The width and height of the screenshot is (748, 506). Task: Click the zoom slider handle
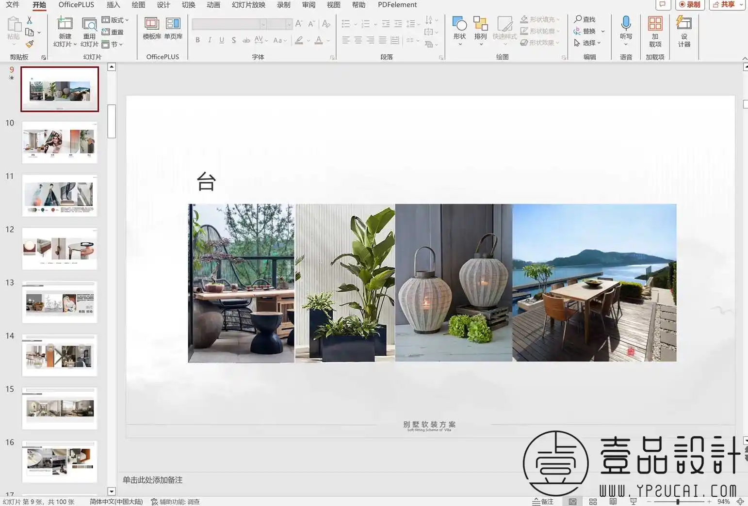click(678, 502)
